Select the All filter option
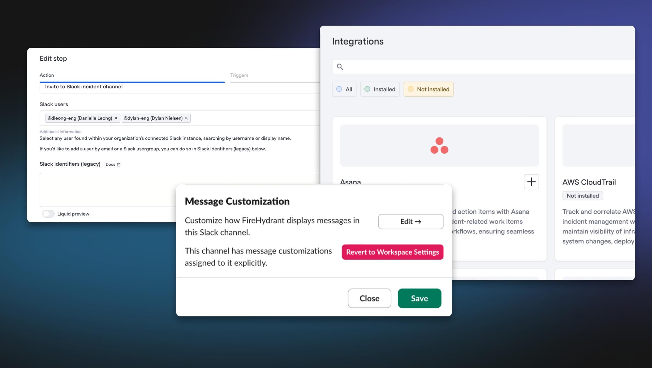Image resolution: width=652 pixels, height=368 pixels. coord(344,89)
